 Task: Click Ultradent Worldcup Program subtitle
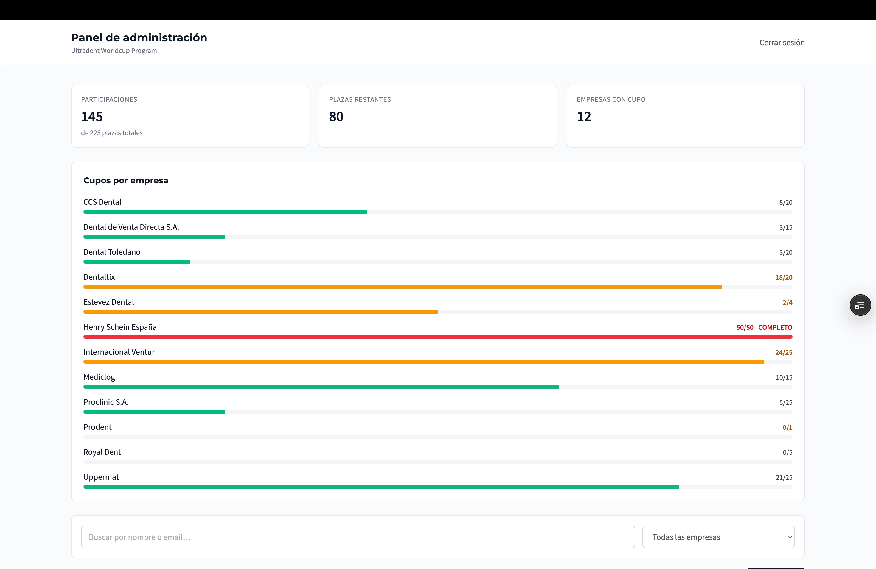114,51
